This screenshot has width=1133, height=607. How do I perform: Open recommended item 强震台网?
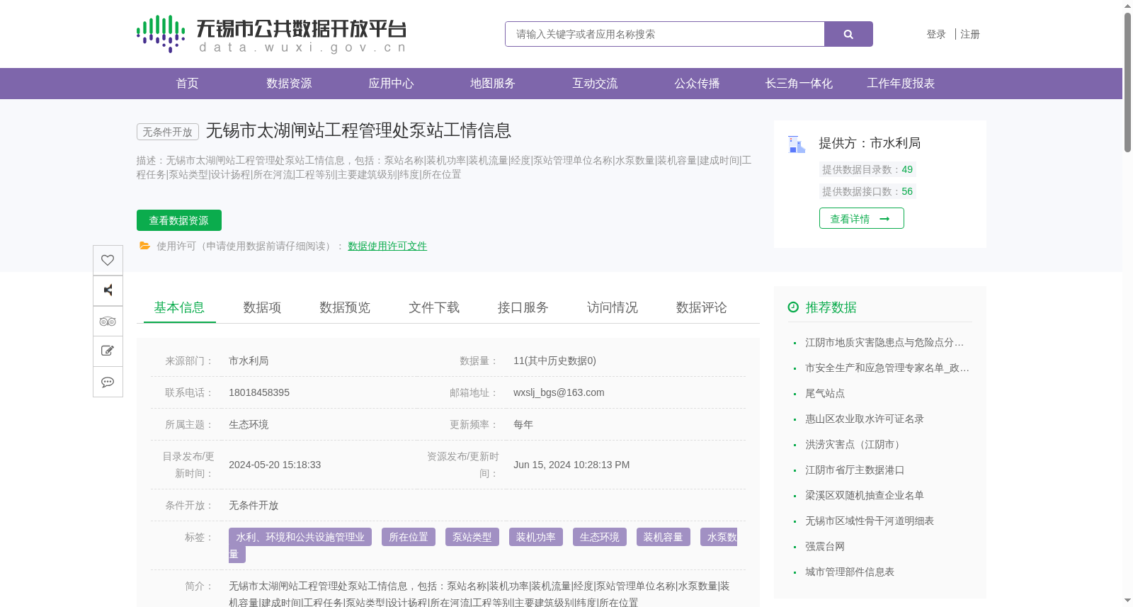(825, 546)
